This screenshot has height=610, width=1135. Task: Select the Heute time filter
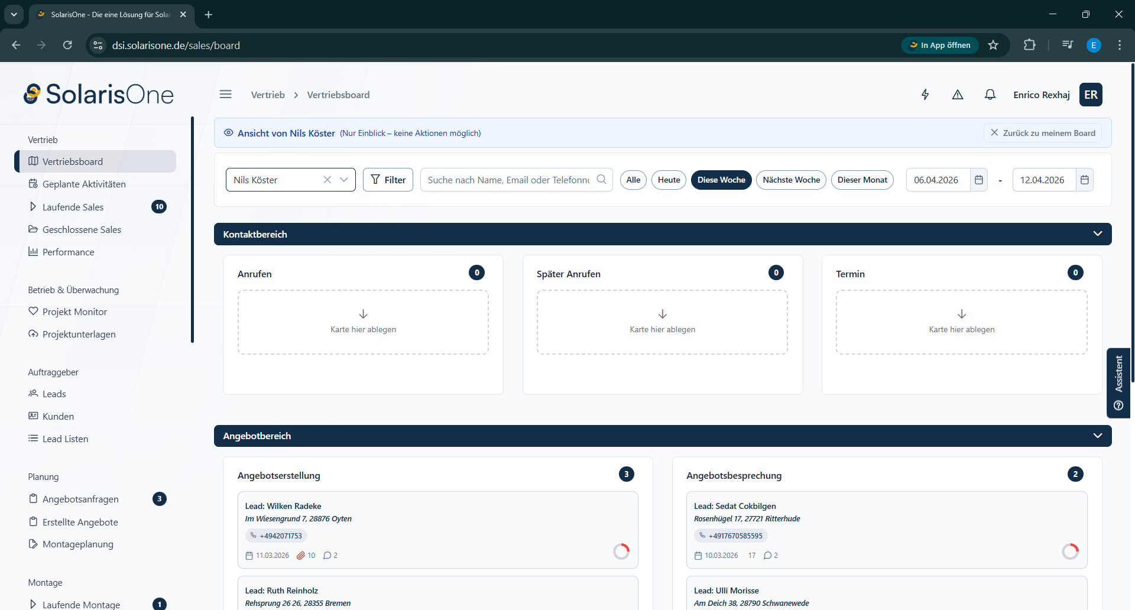click(669, 180)
